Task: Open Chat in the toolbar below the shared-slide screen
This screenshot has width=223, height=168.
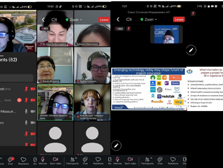Action: tap(160, 161)
